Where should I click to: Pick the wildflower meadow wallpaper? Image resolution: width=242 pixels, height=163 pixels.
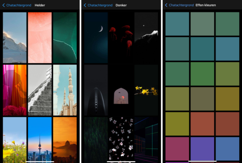pyautogui.click(x=15, y=139)
